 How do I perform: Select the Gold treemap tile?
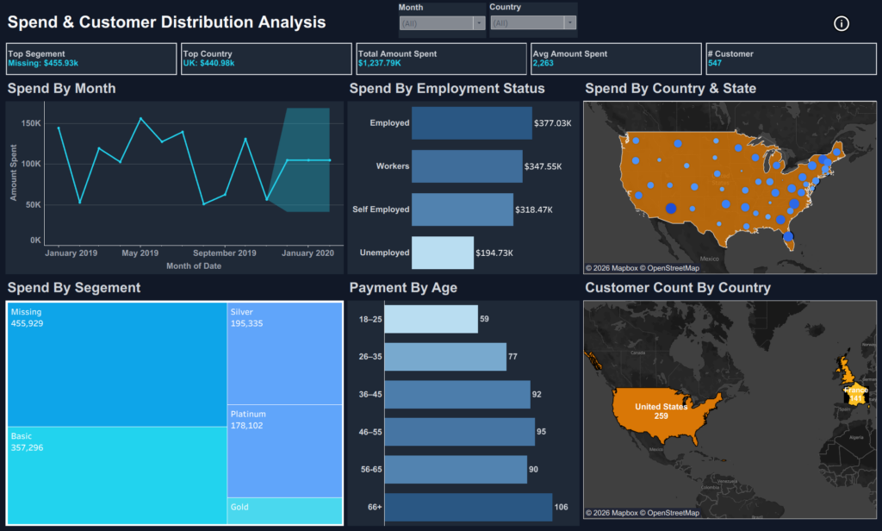[284, 511]
